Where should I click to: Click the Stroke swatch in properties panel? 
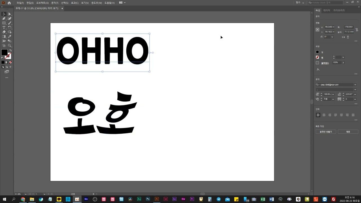pyautogui.click(x=317, y=57)
